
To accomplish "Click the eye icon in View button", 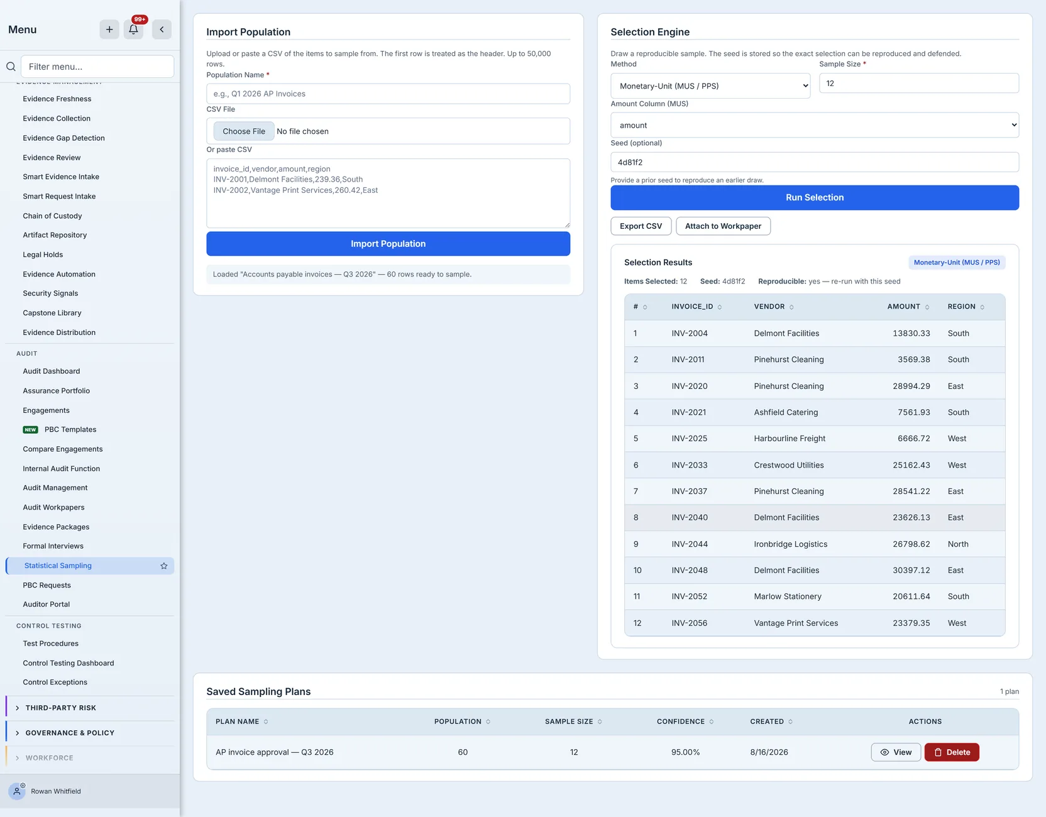I will 884,752.
